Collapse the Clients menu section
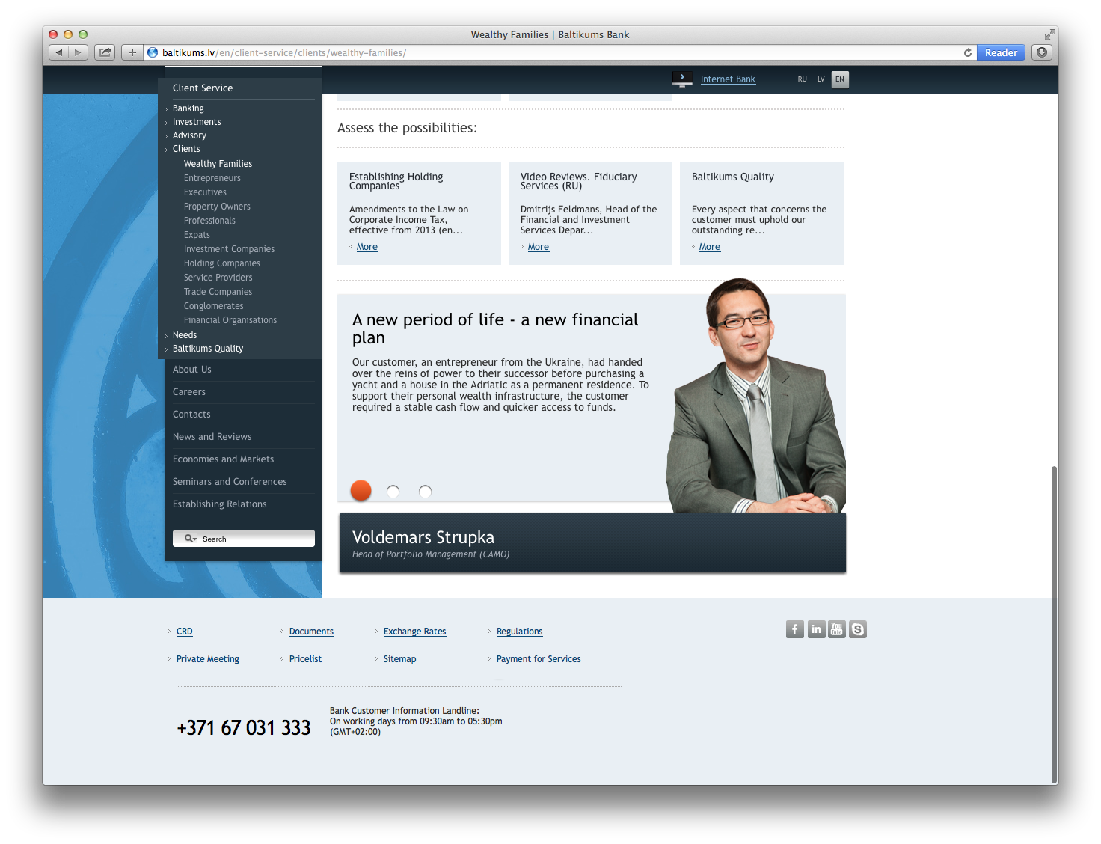This screenshot has width=1101, height=844. click(186, 149)
